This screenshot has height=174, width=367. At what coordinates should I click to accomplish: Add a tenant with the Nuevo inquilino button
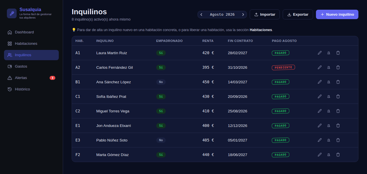337,15
